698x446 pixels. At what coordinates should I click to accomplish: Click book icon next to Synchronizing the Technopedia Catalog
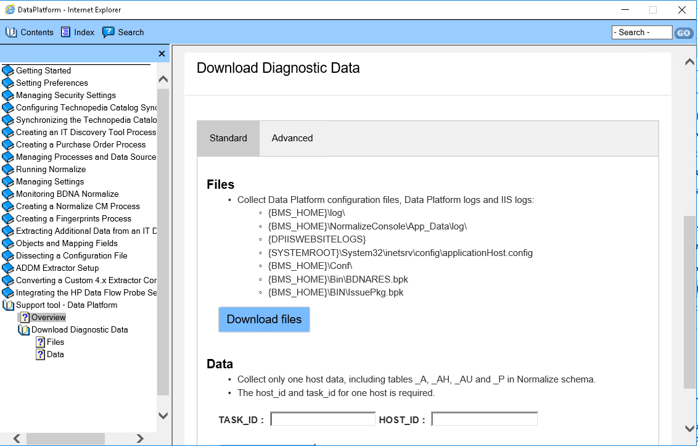(8, 120)
